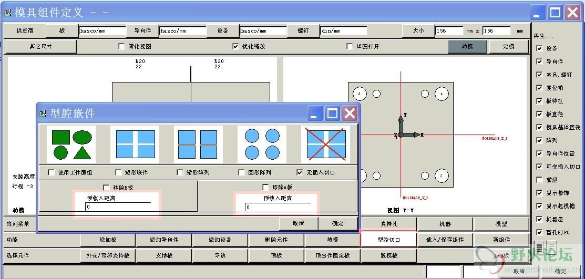Uncheck 盲孔EJPG checkbox
This screenshot has width=585, height=279.
(x=539, y=232)
